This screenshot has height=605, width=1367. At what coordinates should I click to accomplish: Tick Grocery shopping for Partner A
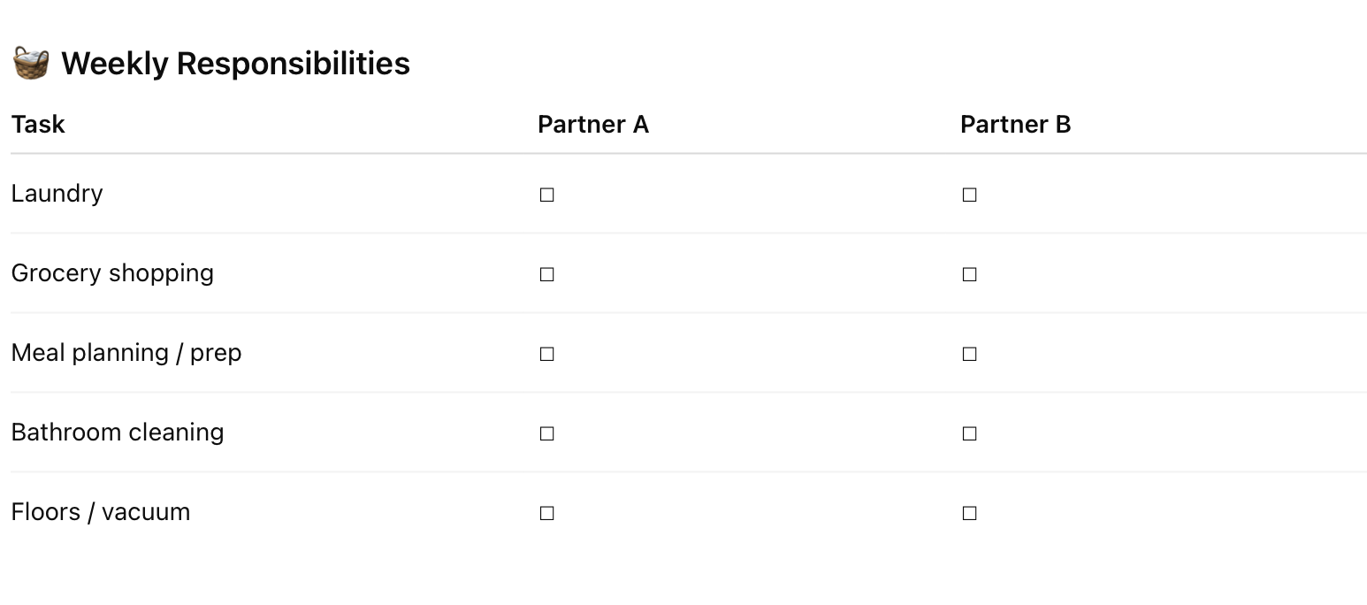[546, 274]
